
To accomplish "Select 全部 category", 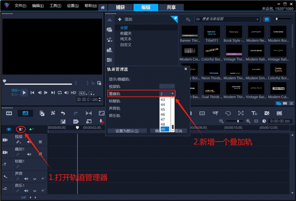I will (124, 28).
